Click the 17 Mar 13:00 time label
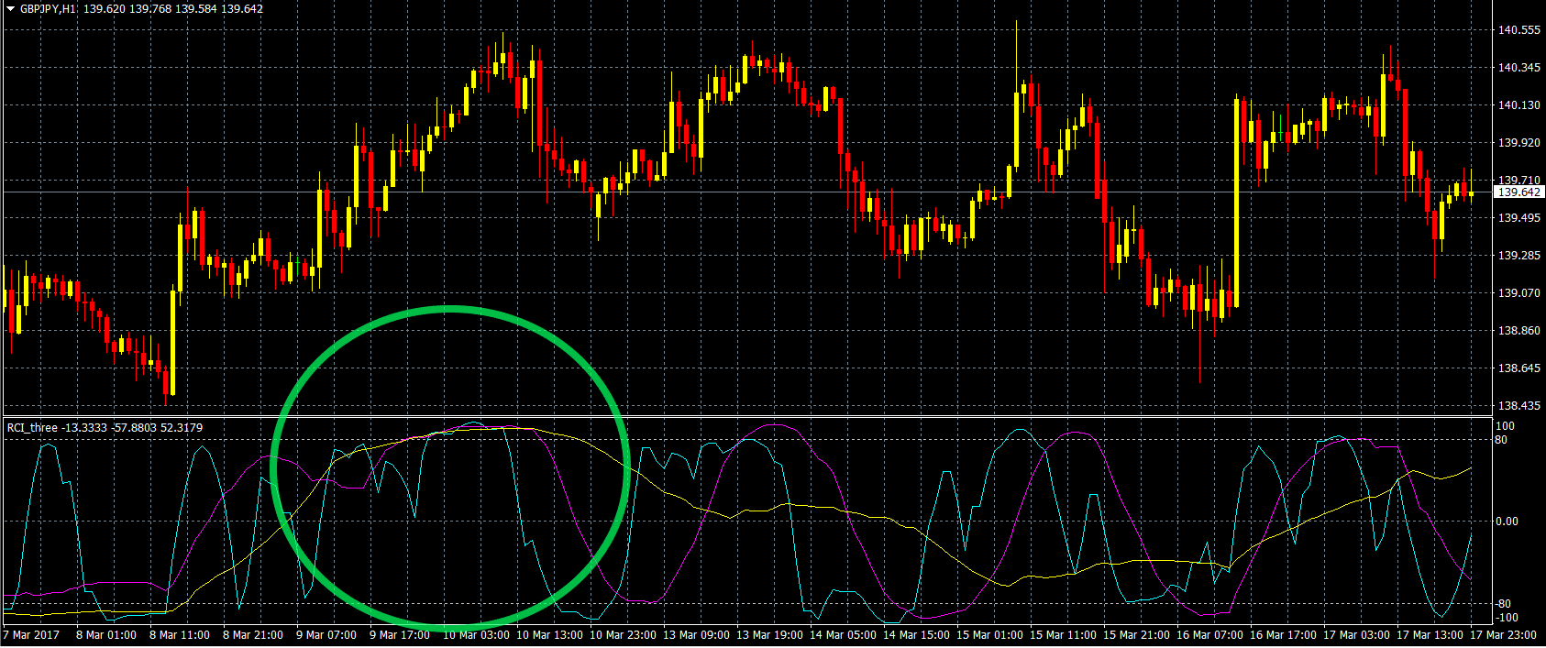1546x648 pixels. pyautogui.click(x=1430, y=635)
